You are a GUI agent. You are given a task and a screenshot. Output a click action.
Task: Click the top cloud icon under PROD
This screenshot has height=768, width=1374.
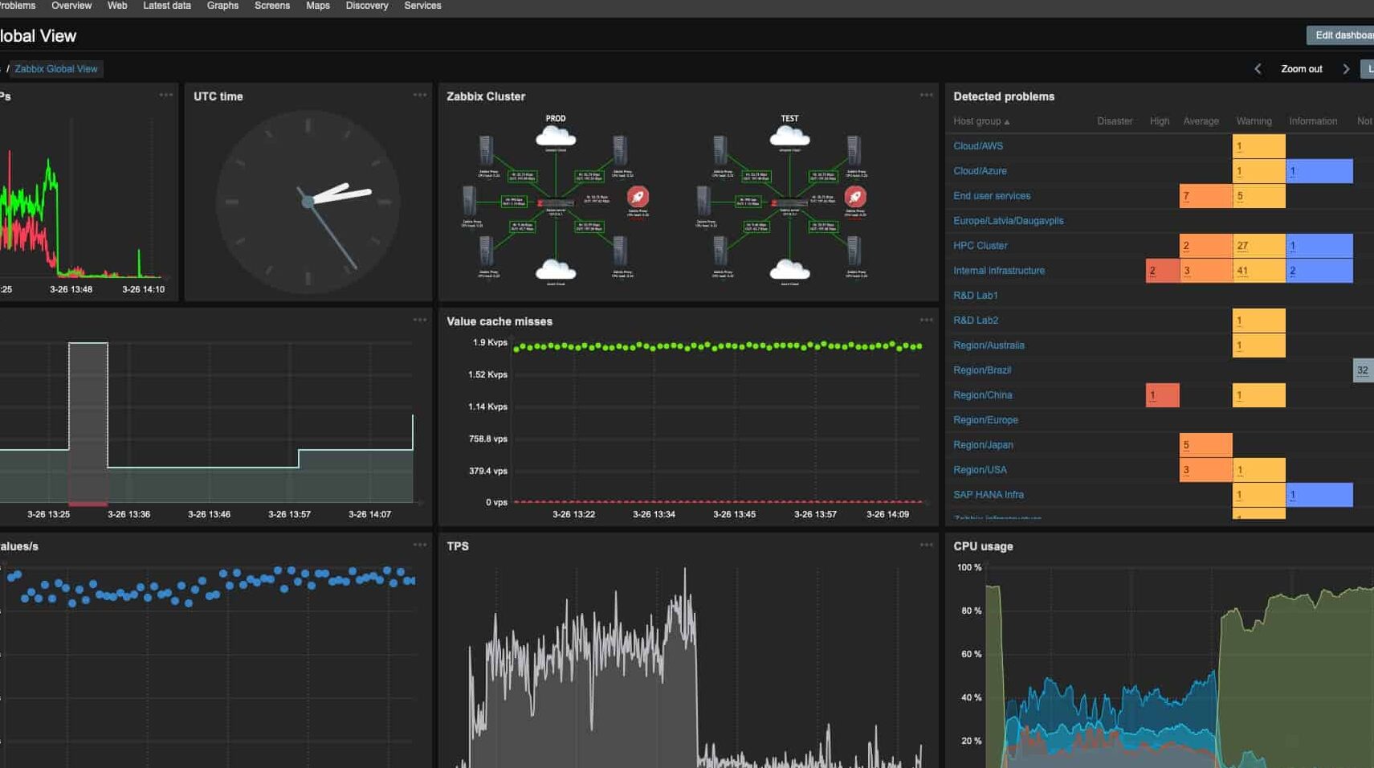[x=556, y=137]
